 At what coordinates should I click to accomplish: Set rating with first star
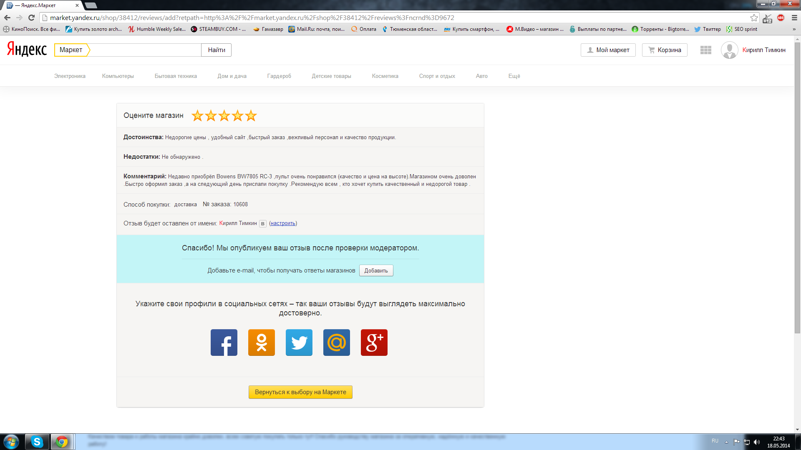pyautogui.click(x=197, y=116)
